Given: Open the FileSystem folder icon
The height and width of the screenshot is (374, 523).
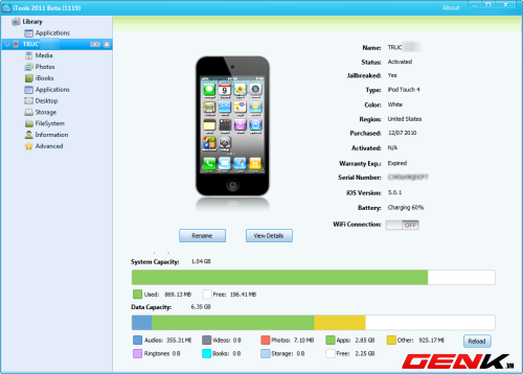Looking at the screenshot, I should tap(29, 124).
